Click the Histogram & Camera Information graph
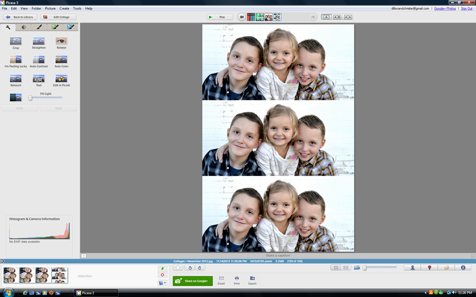Screen dimensions: 476x297 pos(40,231)
